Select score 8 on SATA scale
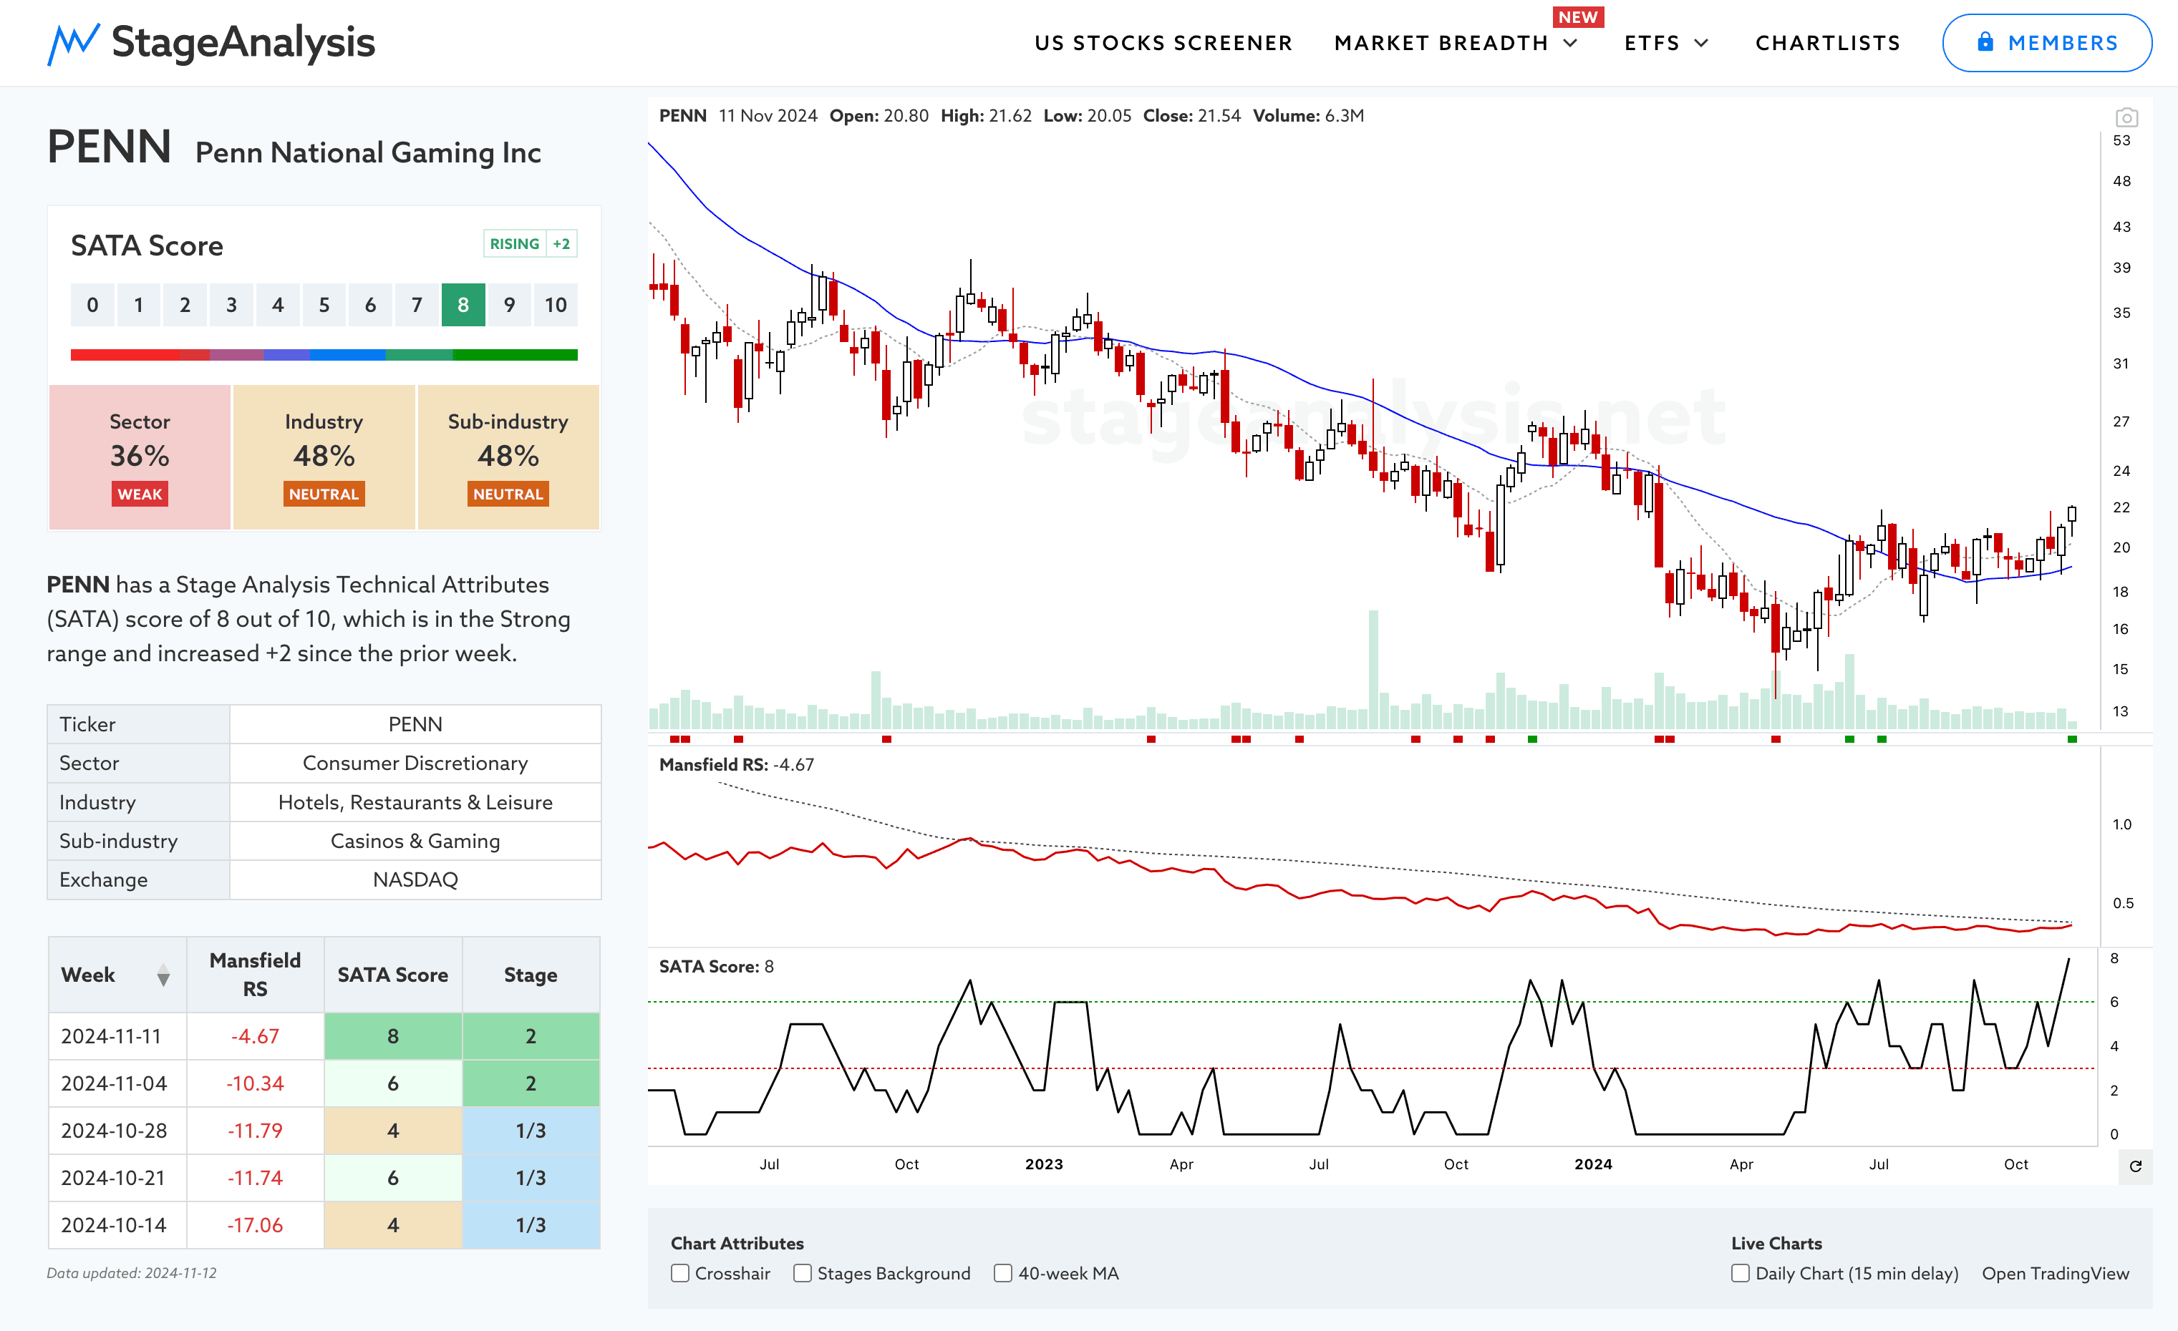 point(463,305)
